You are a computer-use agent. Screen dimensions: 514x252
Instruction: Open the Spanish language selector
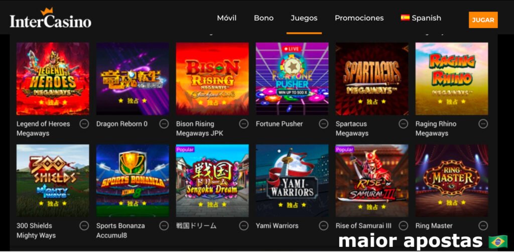pos(421,18)
